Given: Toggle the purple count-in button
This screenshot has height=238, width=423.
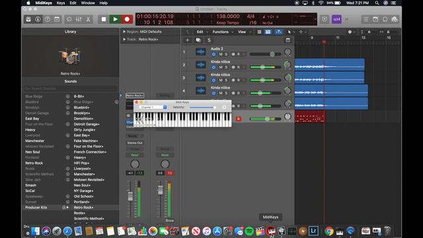Looking at the screenshot, I should (336, 19).
